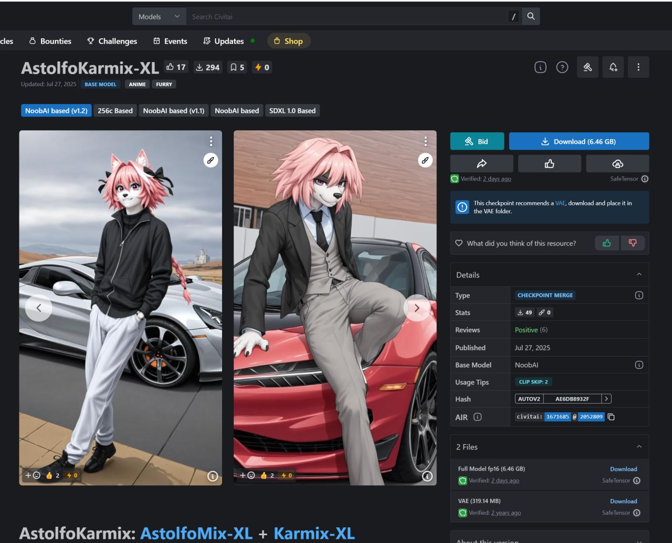This screenshot has height=543, width=672.
Task: Click the hash value AE6DB8932F
Action: pos(572,399)
